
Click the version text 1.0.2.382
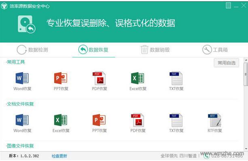[x=24, y=156]
